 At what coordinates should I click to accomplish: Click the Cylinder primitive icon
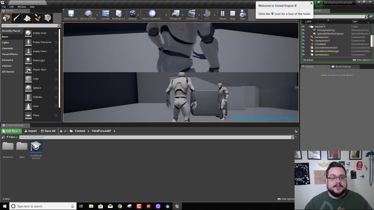(28, 97)
